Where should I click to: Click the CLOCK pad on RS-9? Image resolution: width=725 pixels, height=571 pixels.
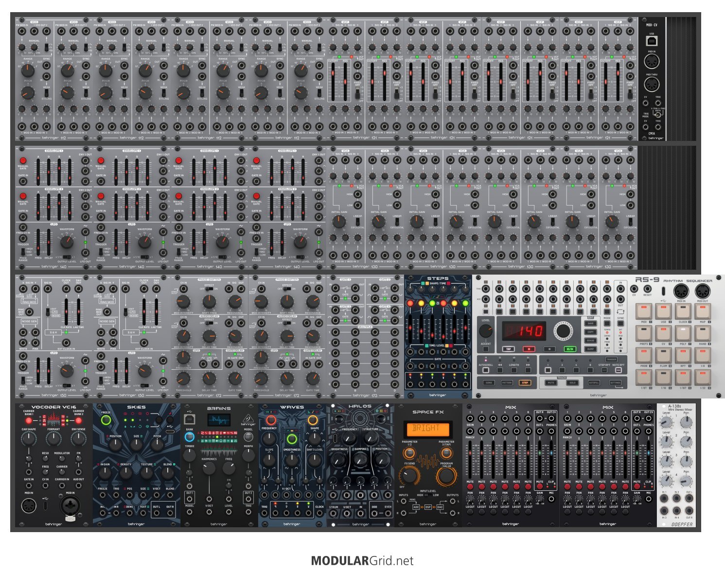tap(683, 311)
